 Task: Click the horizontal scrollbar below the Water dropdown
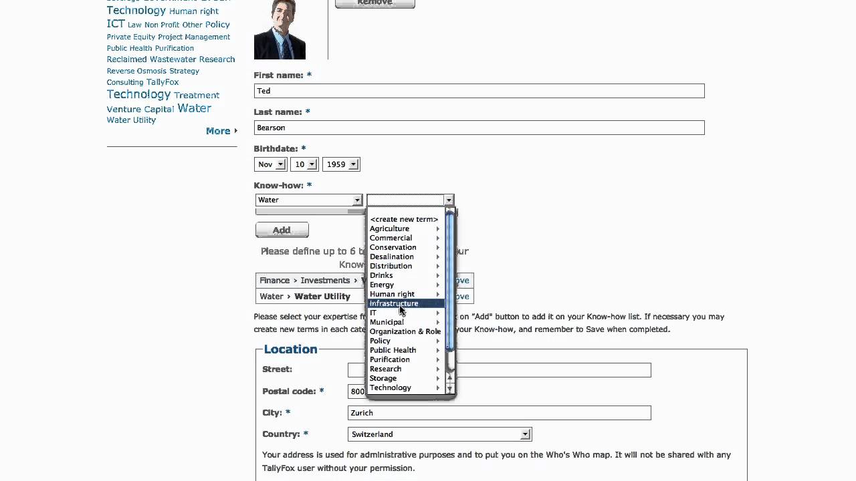tap(310, 212)
